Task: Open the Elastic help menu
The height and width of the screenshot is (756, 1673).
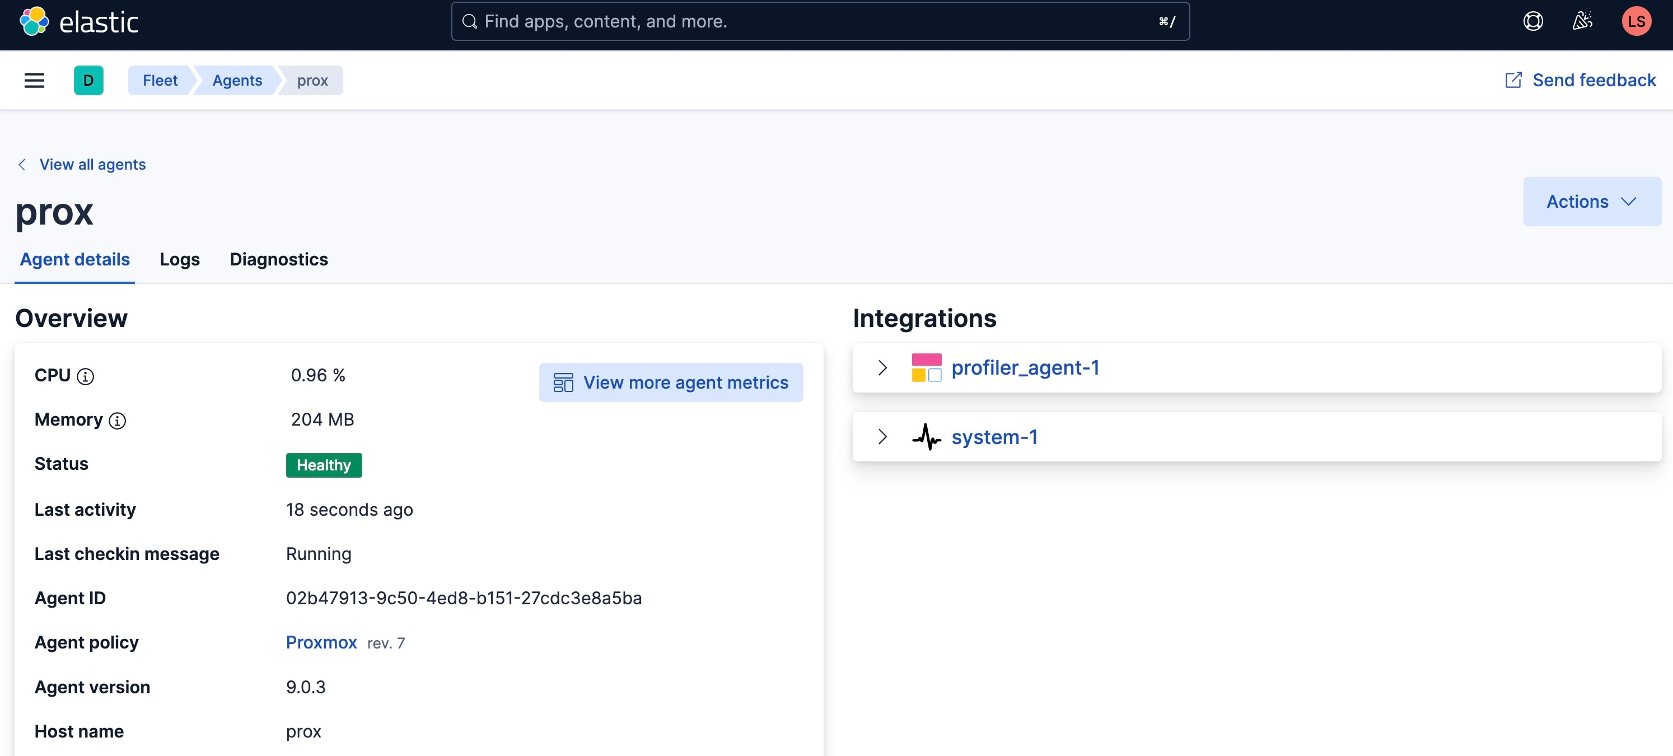Action: pos(1532,21)
